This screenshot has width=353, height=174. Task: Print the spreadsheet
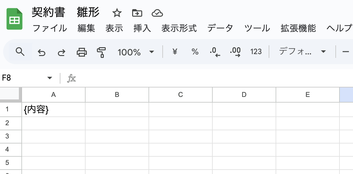[x=82, y=52]
